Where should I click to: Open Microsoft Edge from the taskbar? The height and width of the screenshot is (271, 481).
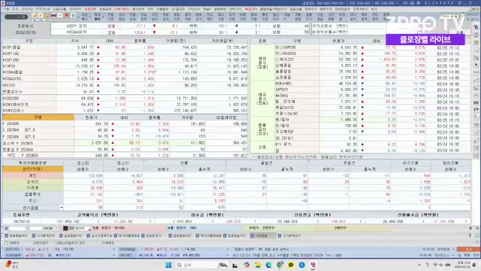pos(268,265)
